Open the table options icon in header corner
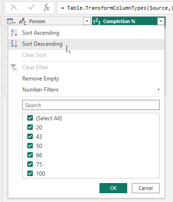 click(11, 21)
